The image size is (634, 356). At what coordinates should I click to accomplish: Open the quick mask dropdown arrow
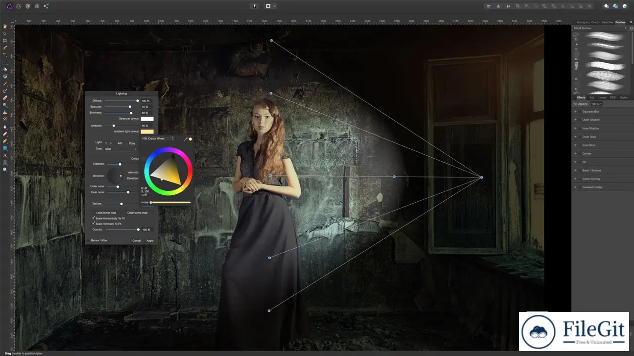point(275,6)
